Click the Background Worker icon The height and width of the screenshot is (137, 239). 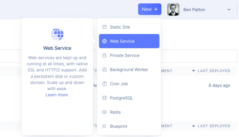pyautogui.click(x=104, y=69)
